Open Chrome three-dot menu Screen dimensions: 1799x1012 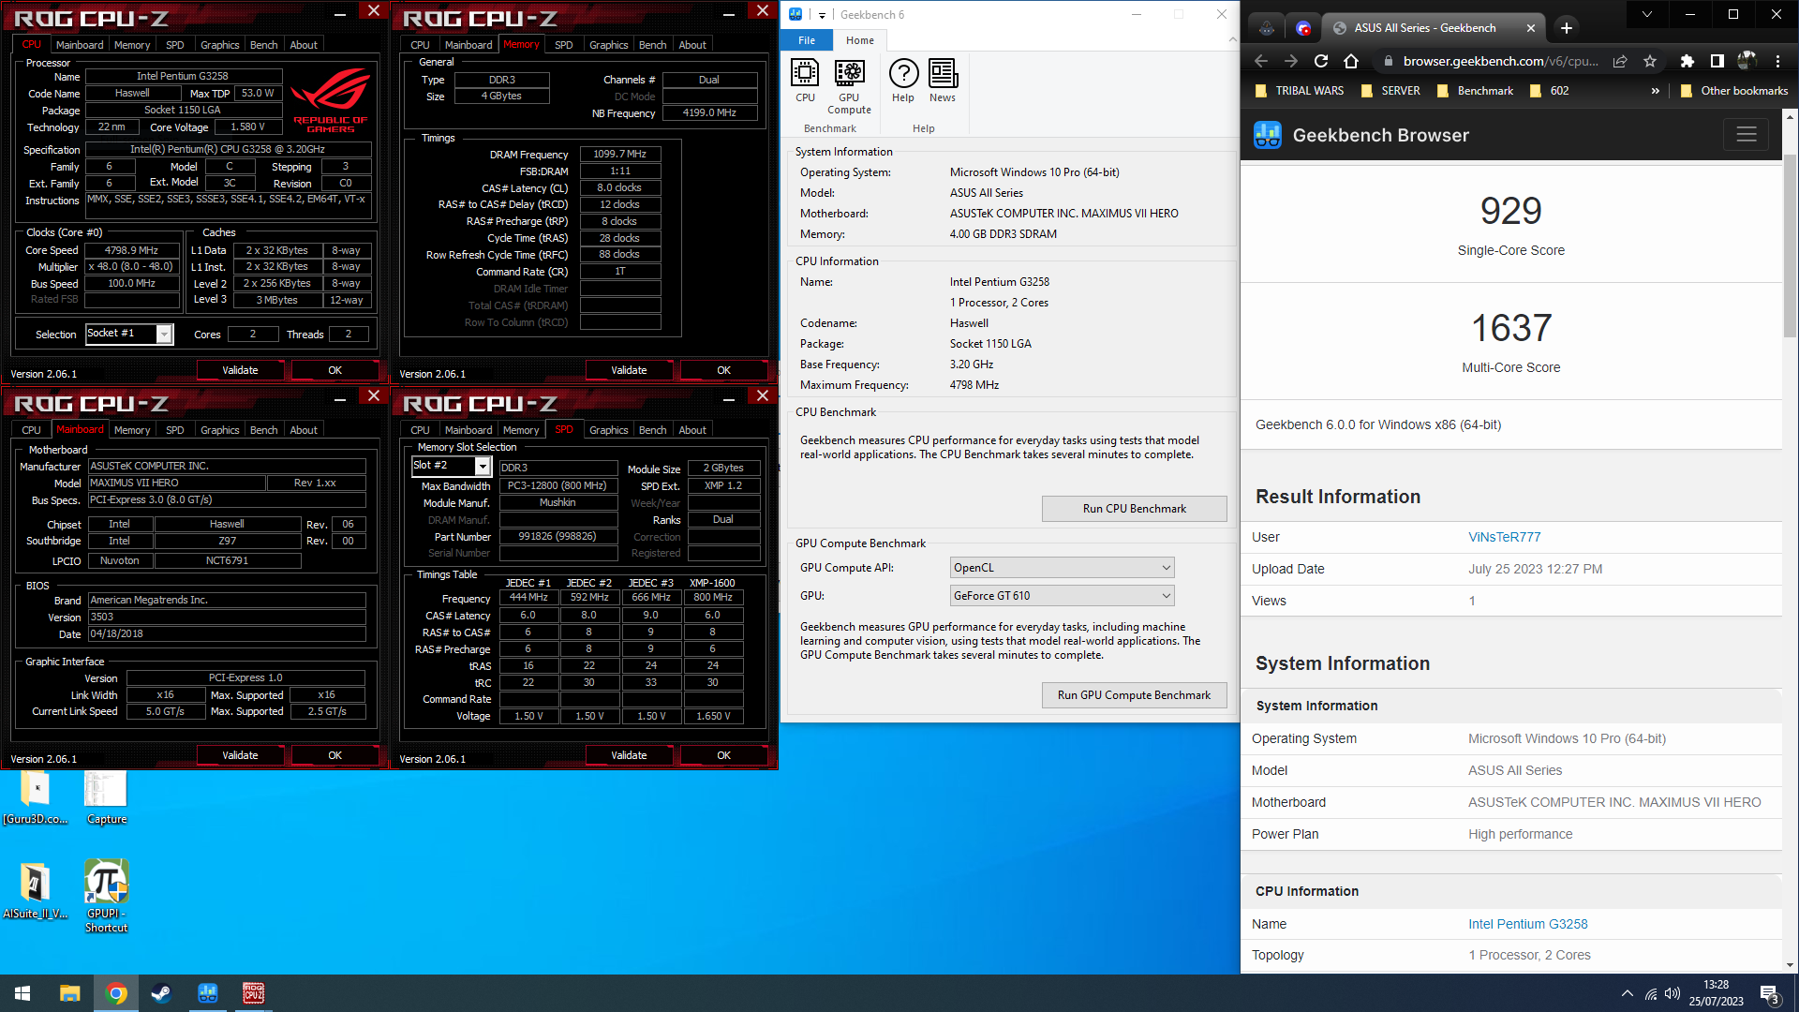coord(1777,61)
